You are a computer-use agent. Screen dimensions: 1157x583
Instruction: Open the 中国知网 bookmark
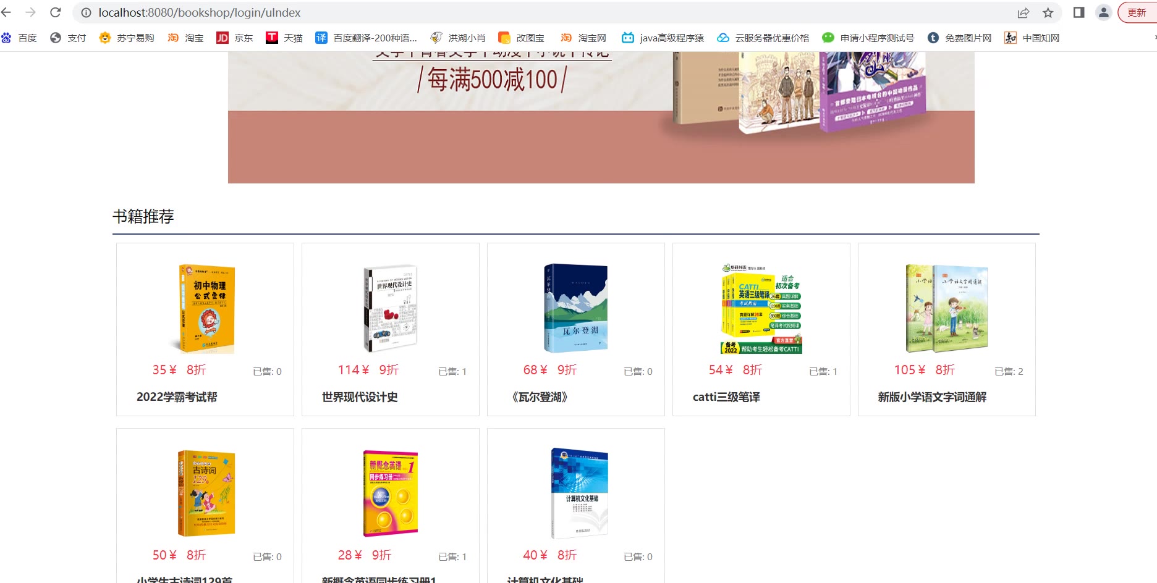[1032, 38]
